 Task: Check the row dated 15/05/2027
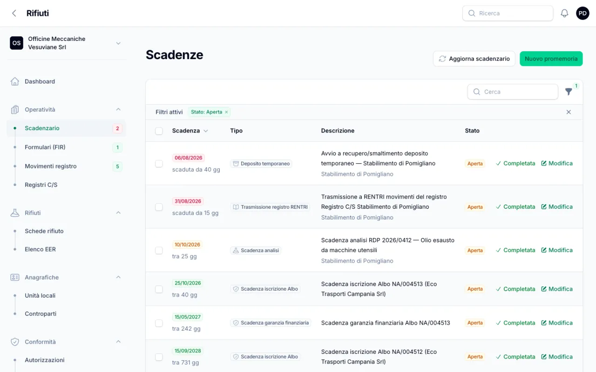(x=159, y=323)
